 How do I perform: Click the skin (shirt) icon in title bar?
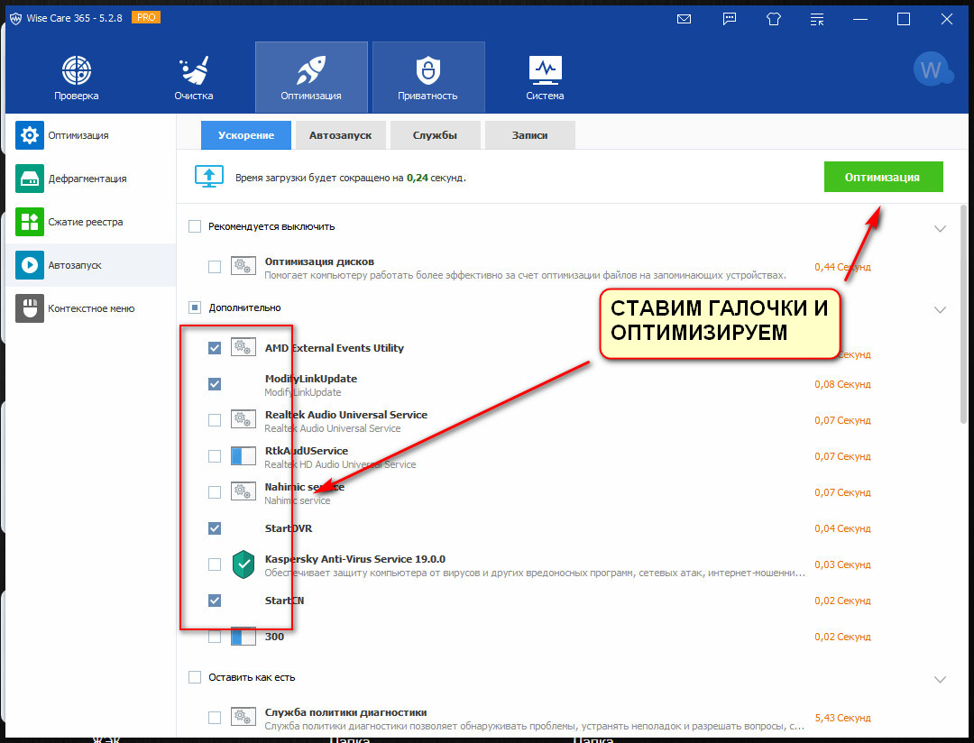[774, 19]
